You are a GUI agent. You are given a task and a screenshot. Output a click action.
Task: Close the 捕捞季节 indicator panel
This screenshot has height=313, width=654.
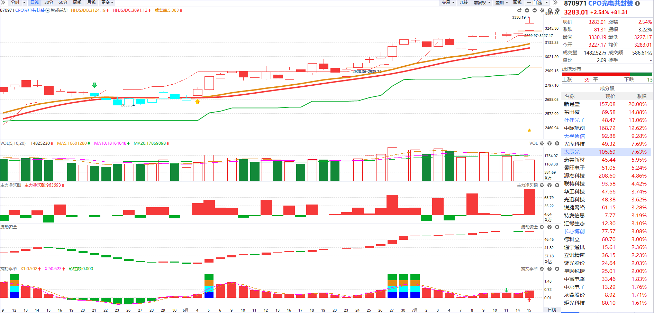pos(557,269)
